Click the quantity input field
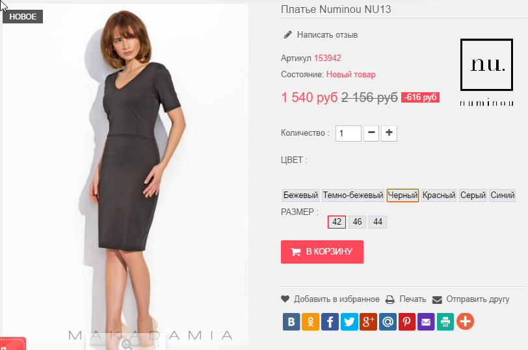Image resolution: width=528 pixels, height=350 pixels. point(349,134)
